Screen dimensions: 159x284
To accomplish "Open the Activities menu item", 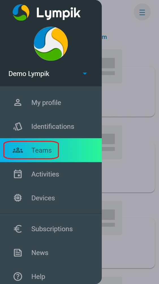I will (x=51, y=174).
